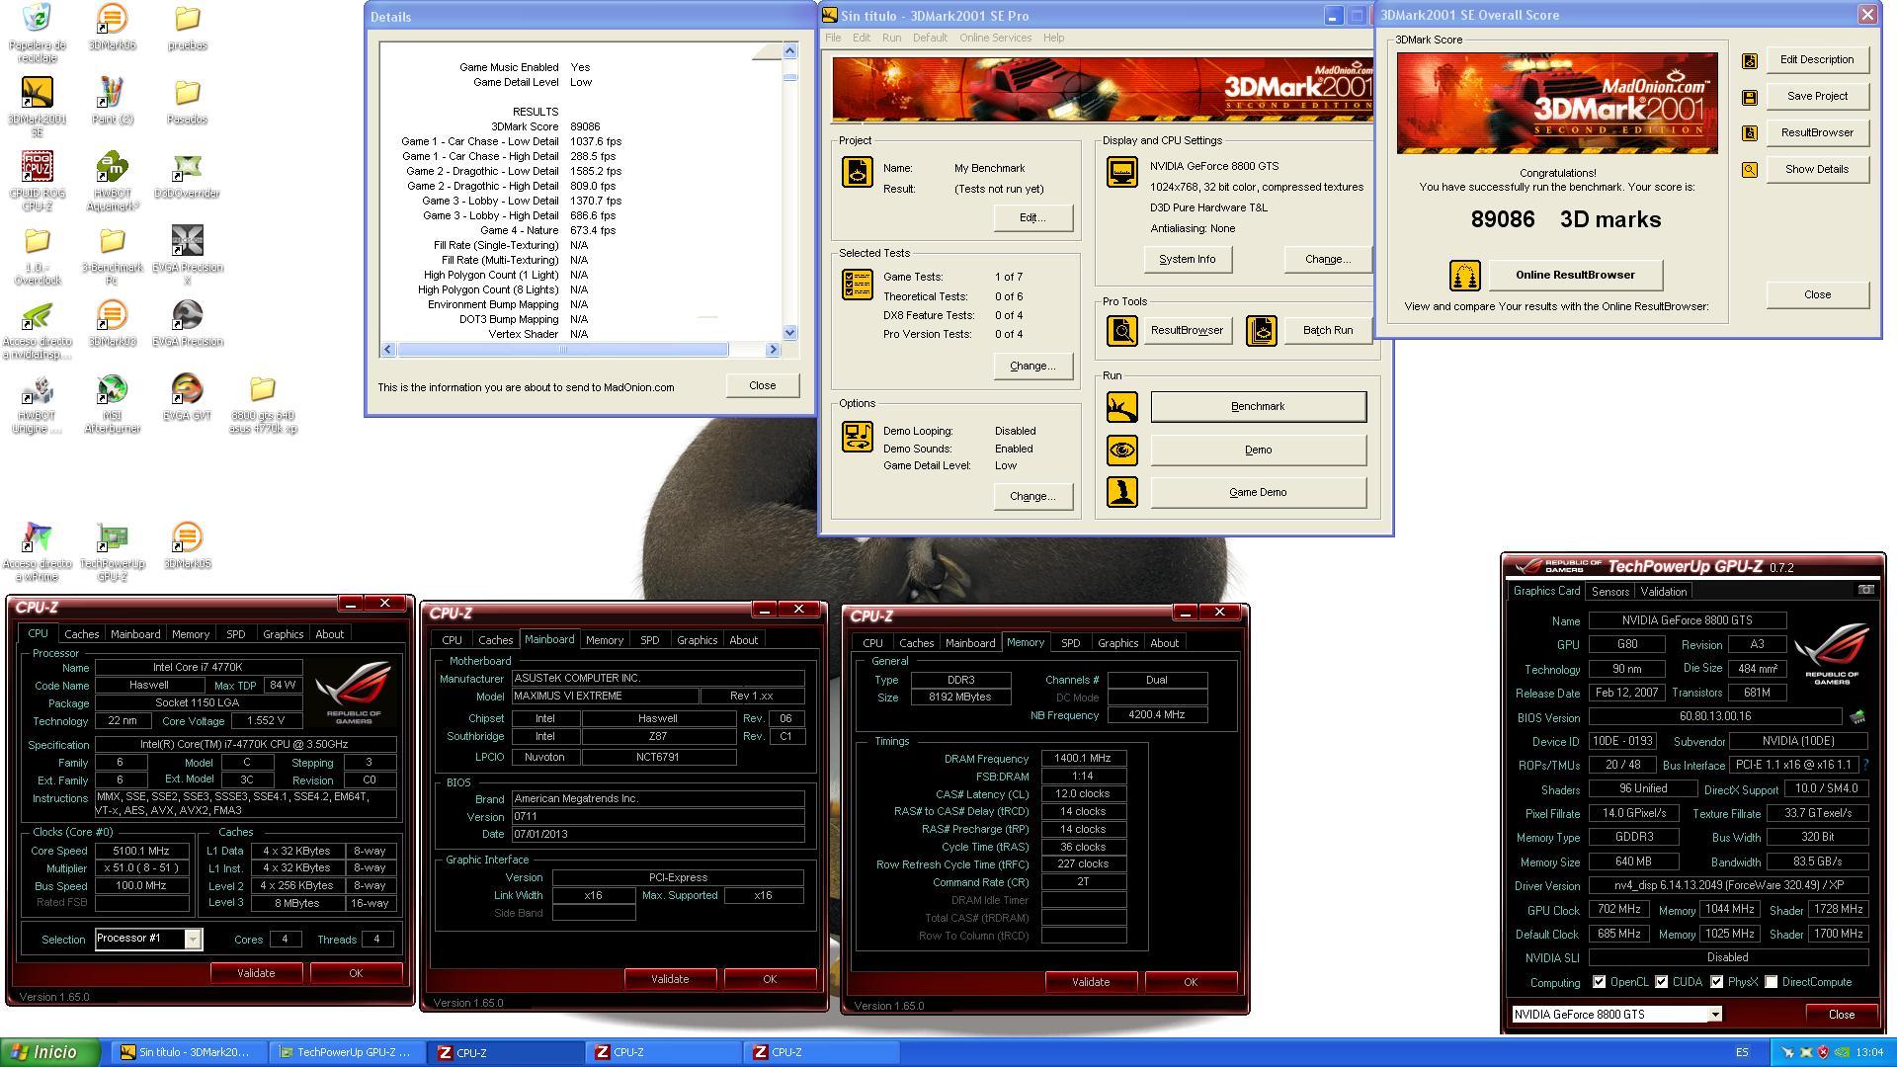Open SPD tab in the Memory CPU-Z window
The width and height of the screenshot is (1897, 1067).
1070,643
